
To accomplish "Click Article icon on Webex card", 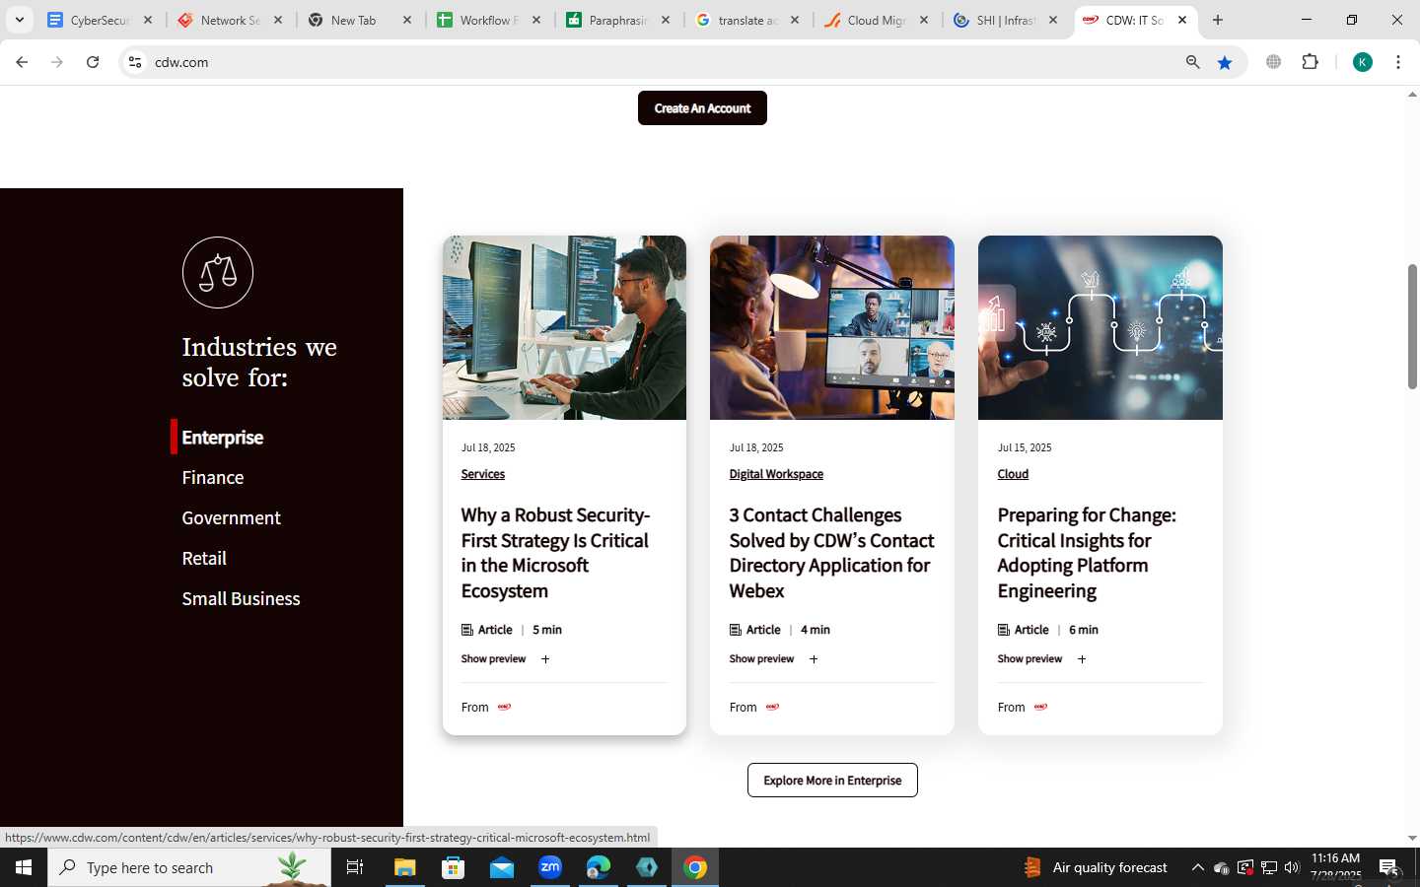I will coord(736,630).
